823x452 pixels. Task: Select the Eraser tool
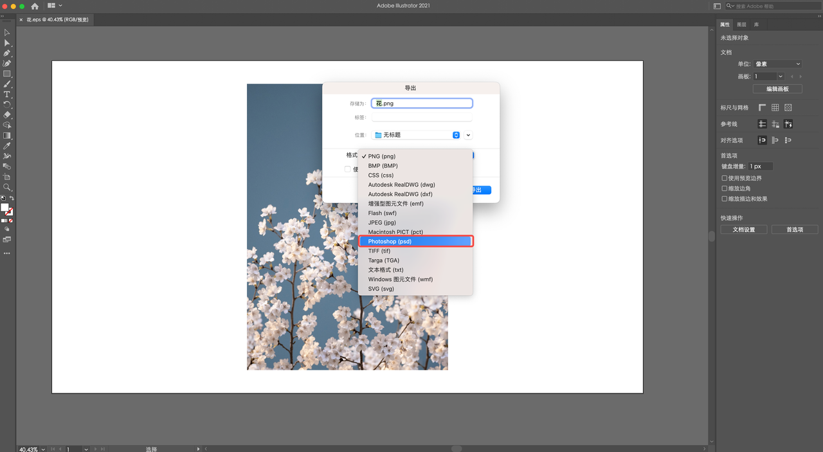point(7,115)
